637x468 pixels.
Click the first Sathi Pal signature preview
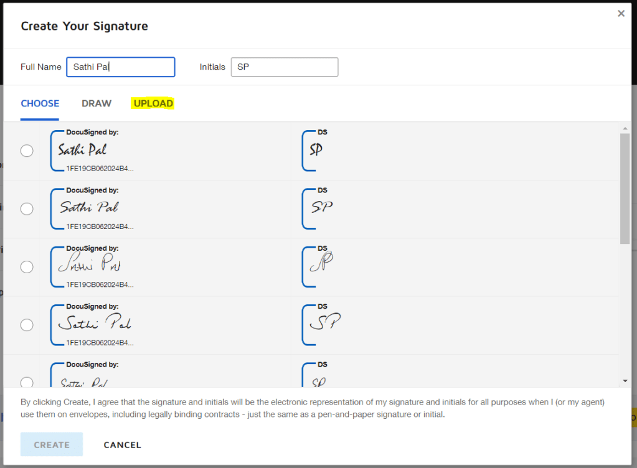[83, 150]
